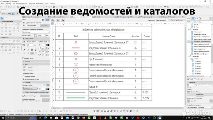
Task: Open Layout Book in navigator
Action: pyautogui.click(x=196, y=18)
